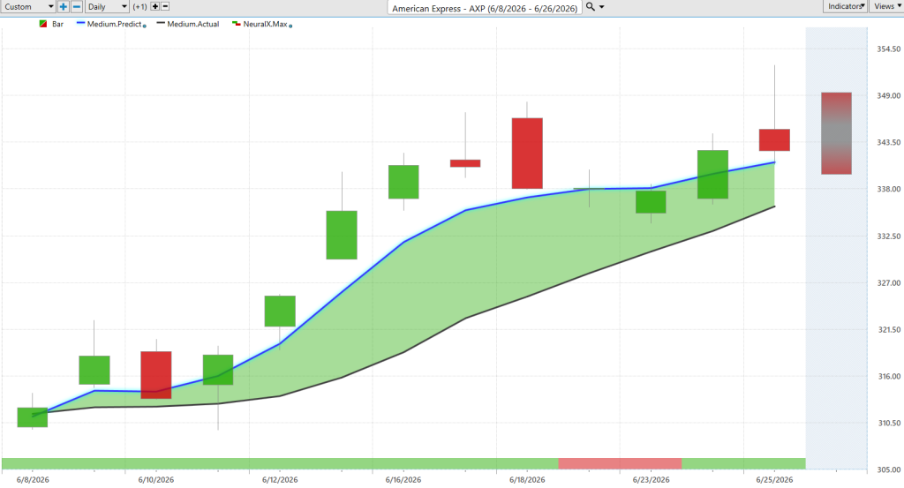Click the NeuralX.Max legend label

pos(265,24)
